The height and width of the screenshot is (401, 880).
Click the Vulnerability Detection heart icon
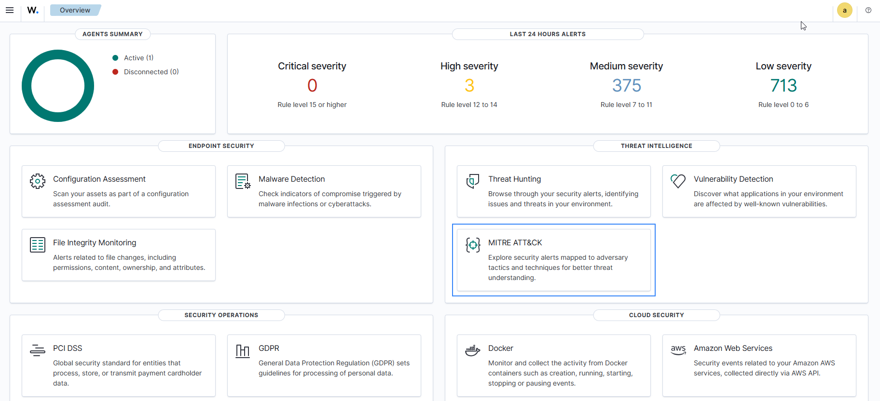[678, 181]
